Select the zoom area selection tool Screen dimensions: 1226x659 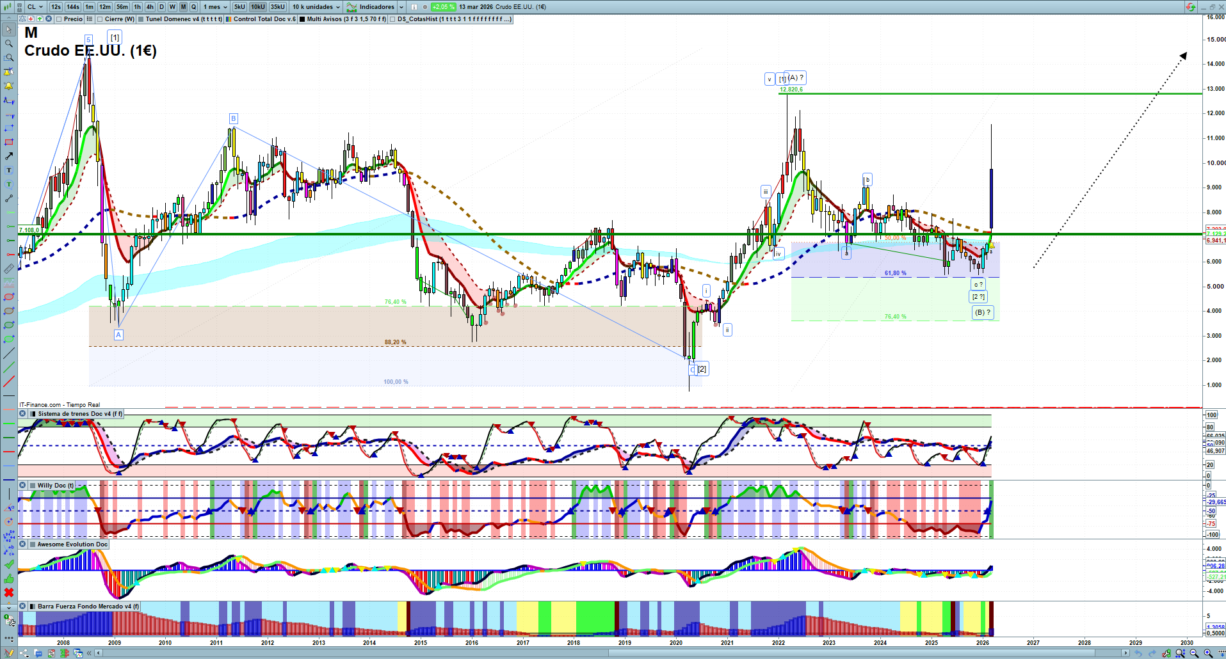coord(9,58)
